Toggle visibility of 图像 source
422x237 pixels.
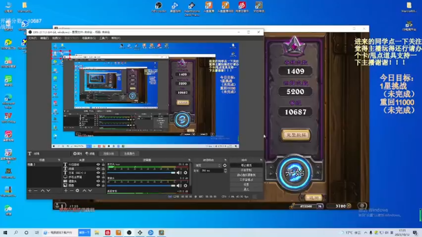[98, 185]
